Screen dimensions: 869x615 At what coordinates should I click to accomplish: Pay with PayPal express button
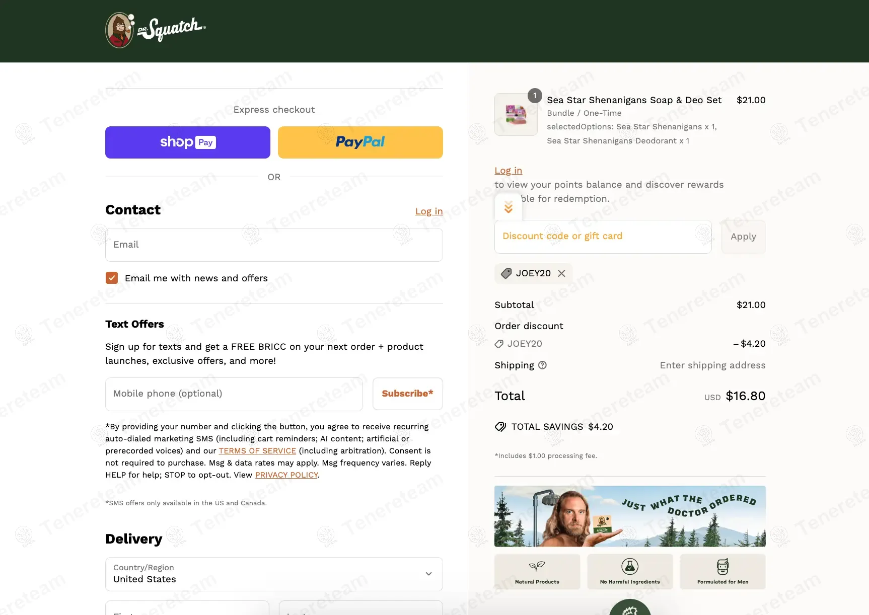click(360, 142)
